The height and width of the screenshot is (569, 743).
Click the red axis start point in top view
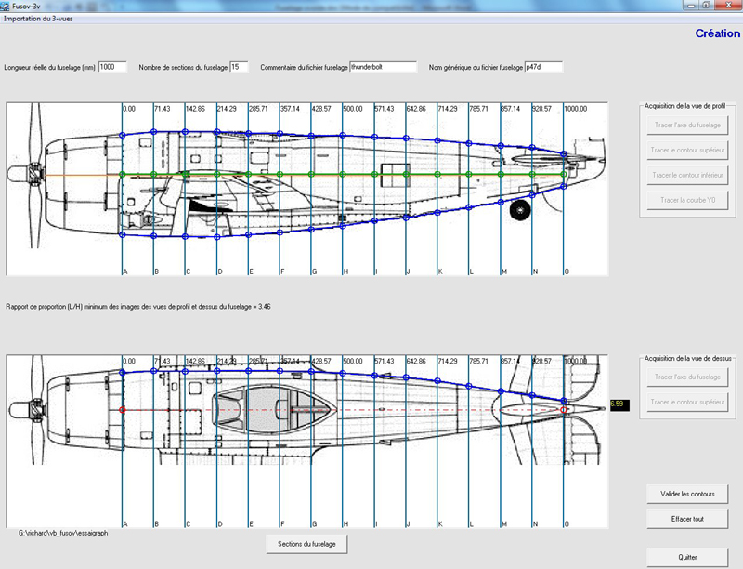click(123, 410)
